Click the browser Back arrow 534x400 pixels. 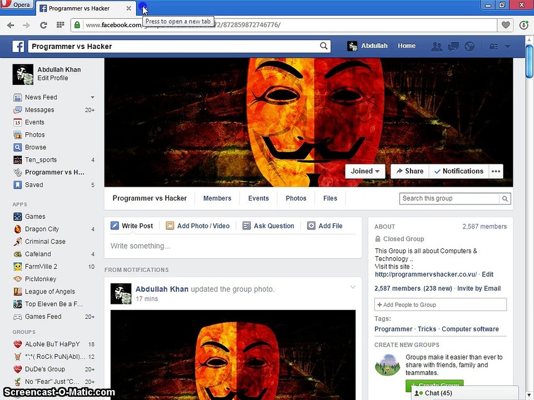coord(11,25)
